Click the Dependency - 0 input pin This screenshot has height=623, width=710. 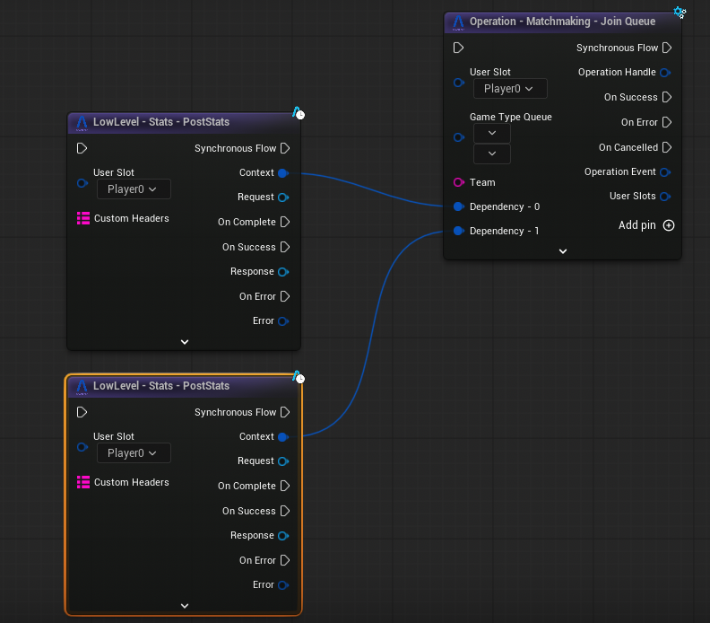pyautogui.click(x=458, y=206)
